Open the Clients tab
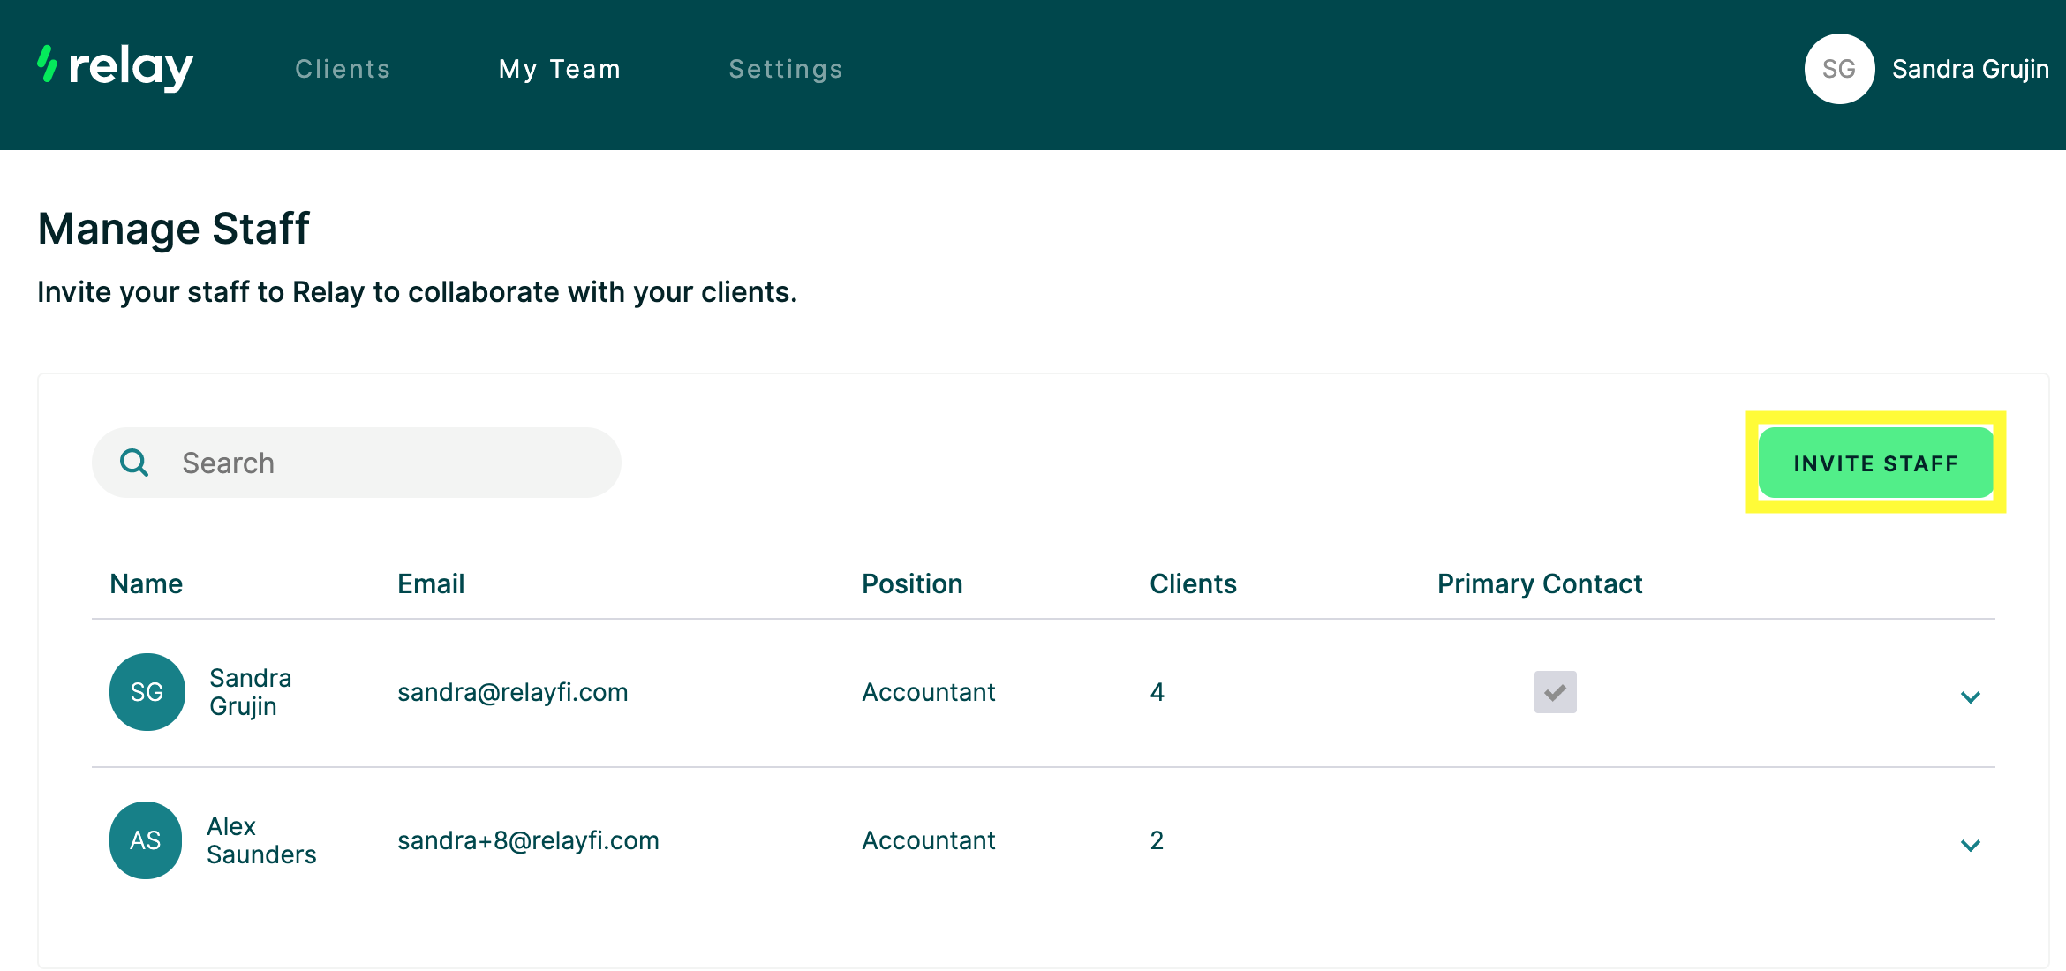This screenshot has width=2066, height=971. 343,69
